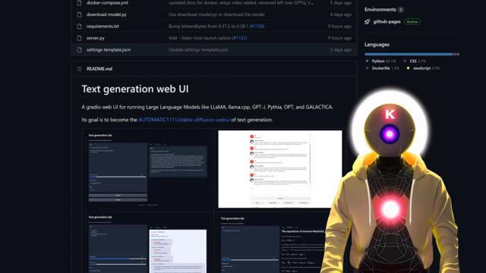This screenshot has height=273, width=486.
Task: Click '2 days ago' timestamp of settings-template.json
Action: (340, 50)
